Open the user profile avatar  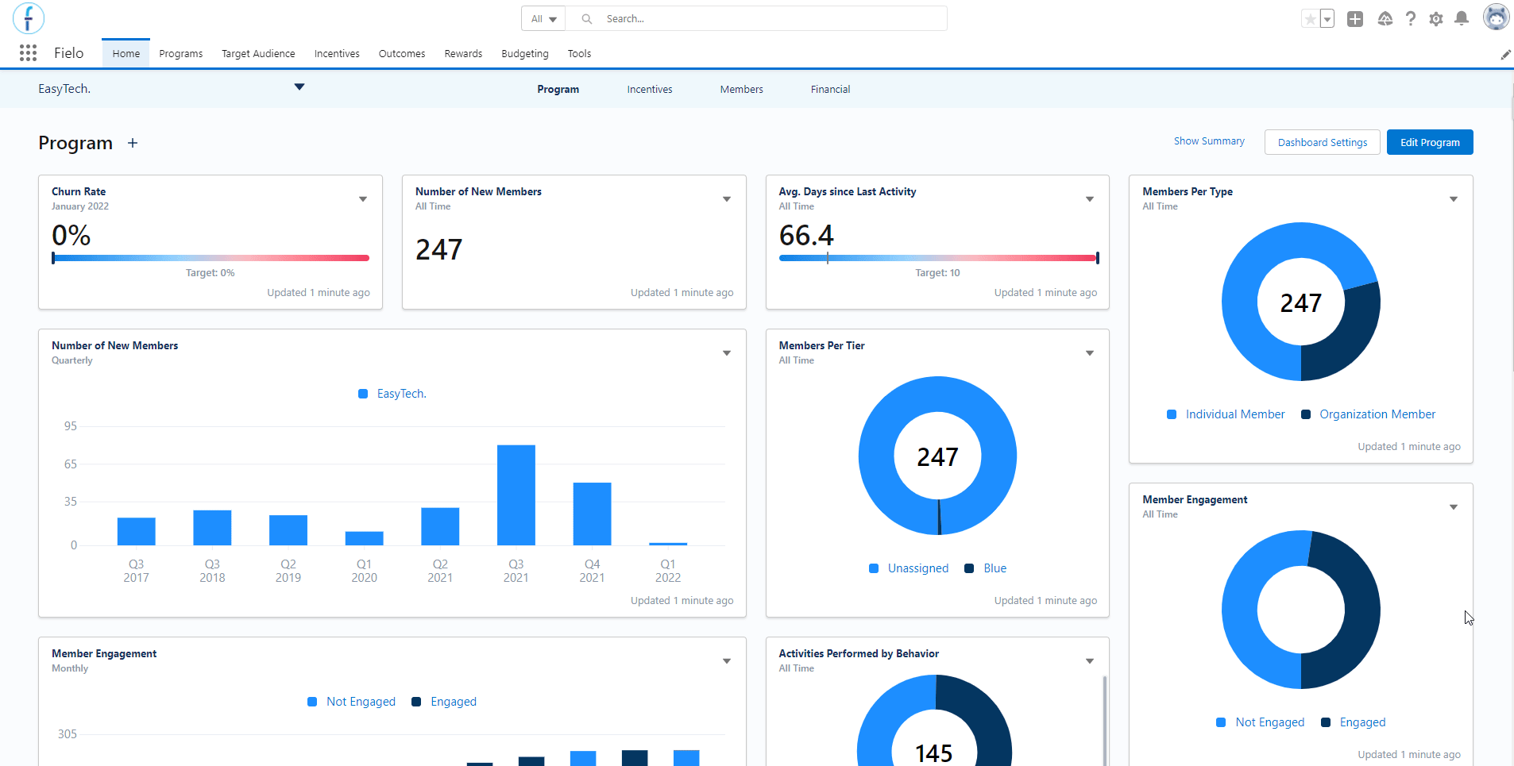click(x=1496, y=17)
